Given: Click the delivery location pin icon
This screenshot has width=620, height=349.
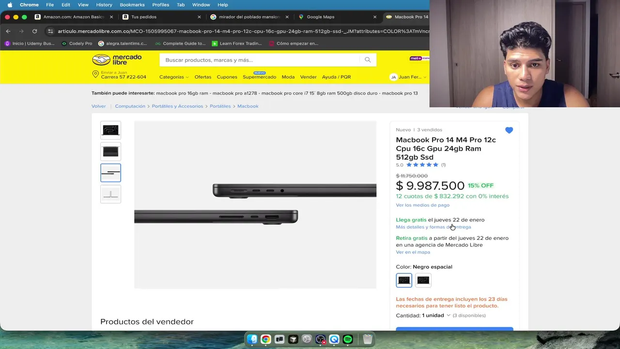Looking at the screenshot, I should click(x=95, y=74).
